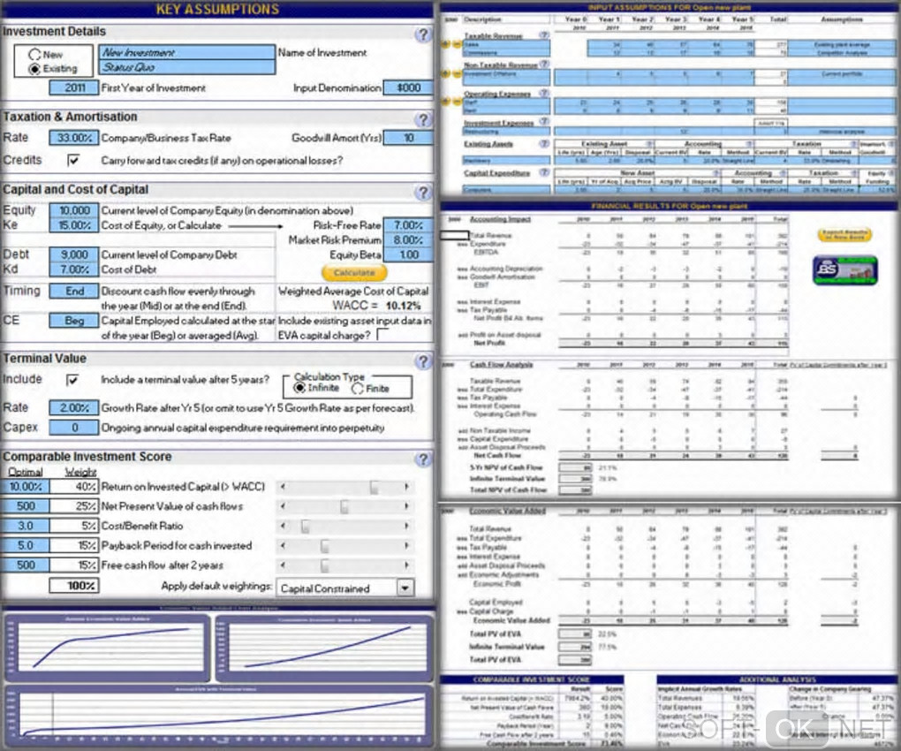Open the Capital Constrained default weightings dropdown

(x=405, y=588)
